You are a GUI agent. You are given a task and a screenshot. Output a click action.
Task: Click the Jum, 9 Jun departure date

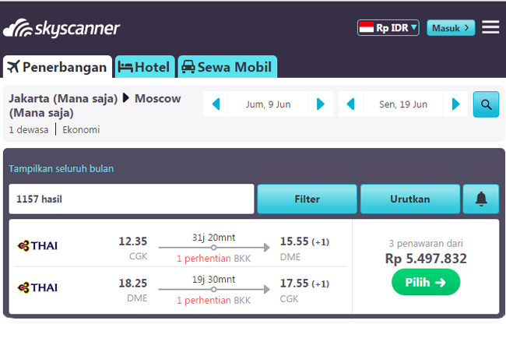267,104
